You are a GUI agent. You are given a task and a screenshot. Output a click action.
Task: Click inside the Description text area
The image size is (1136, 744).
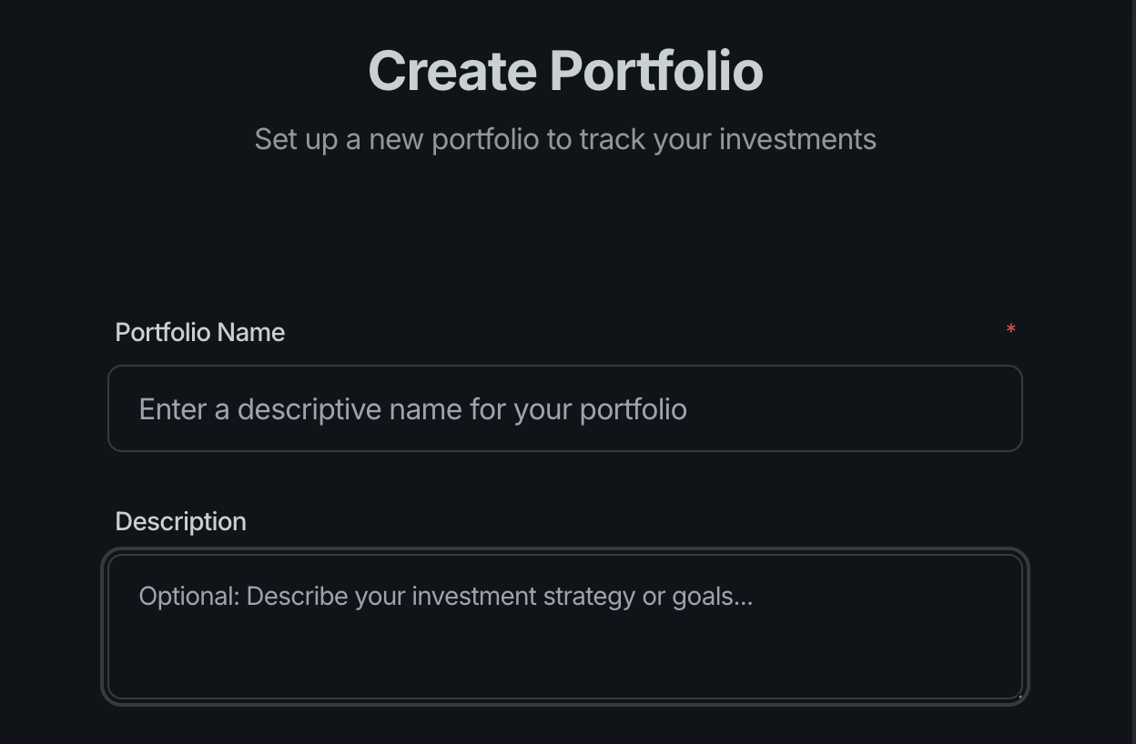pyautogui.click(x=565, y=628)
